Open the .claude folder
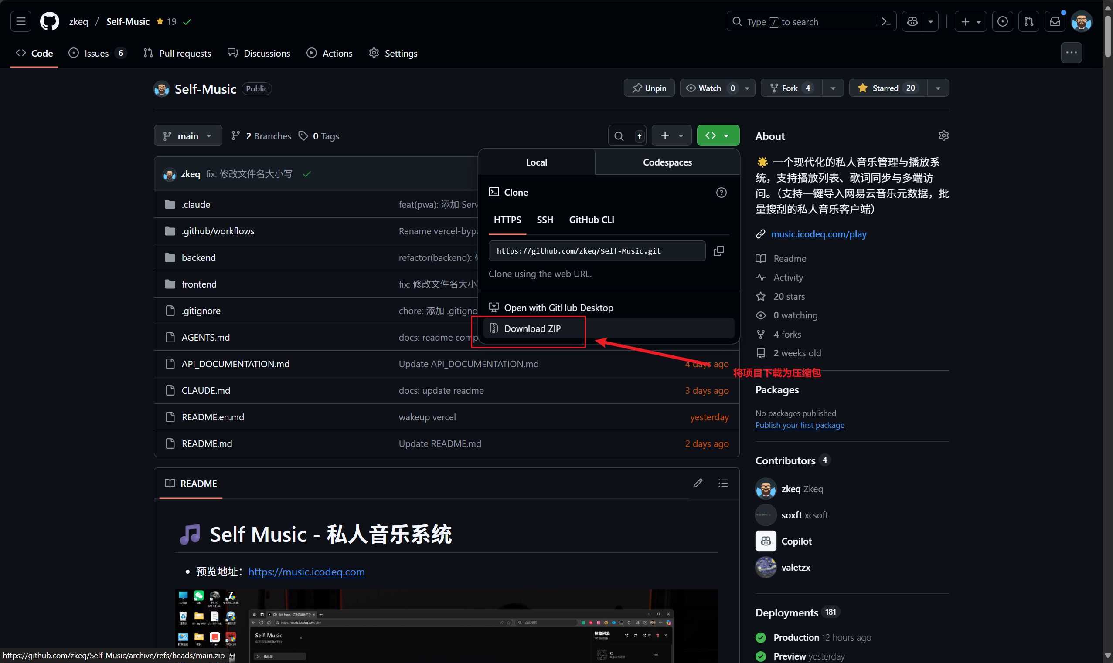The width and height of the screenshot is (1113, 663). point(196,204)
